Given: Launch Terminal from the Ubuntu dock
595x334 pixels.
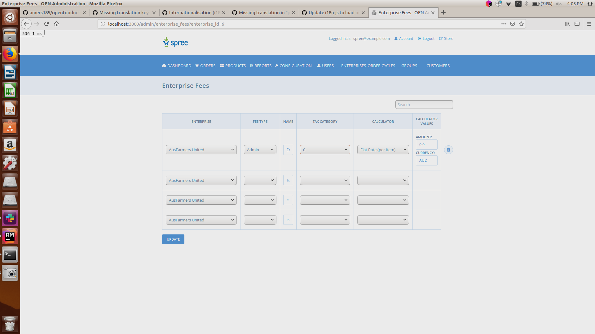Looking at the screenshot, I should click(10, 255).
